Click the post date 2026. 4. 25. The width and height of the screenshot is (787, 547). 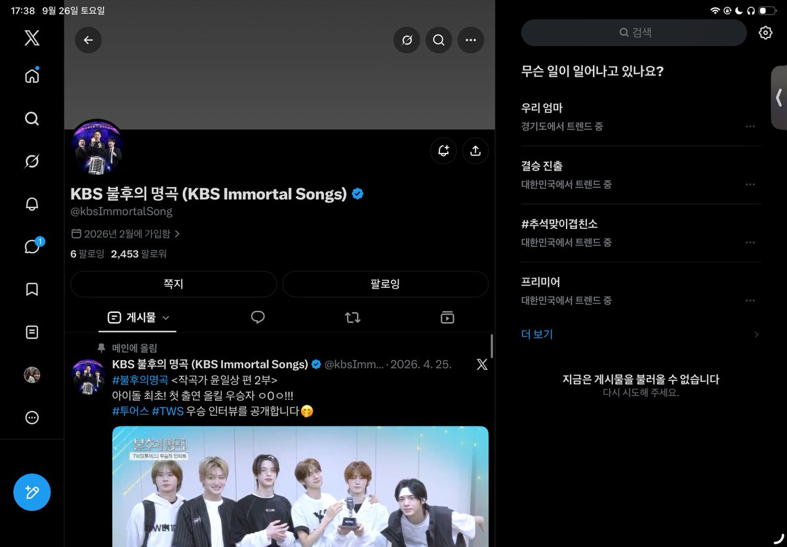(x=421, y=365)
